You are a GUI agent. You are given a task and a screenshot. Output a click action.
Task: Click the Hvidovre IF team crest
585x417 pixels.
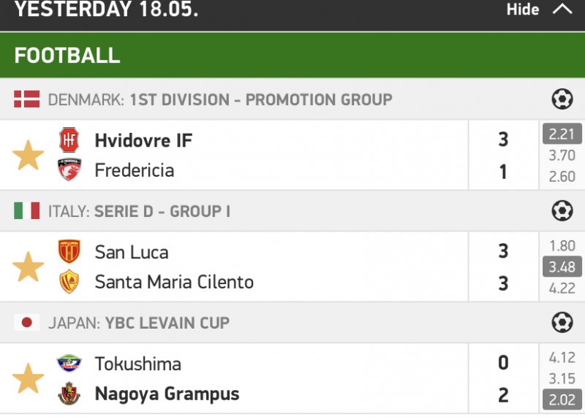pos(69,139)
